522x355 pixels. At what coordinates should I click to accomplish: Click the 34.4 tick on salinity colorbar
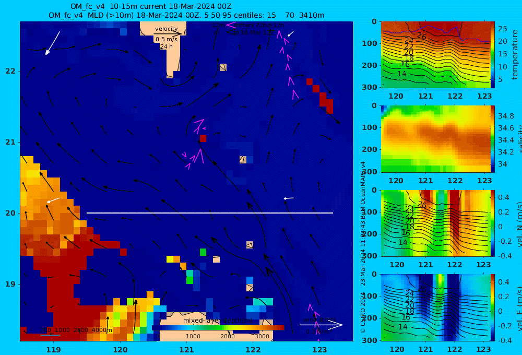click(506, 140)
